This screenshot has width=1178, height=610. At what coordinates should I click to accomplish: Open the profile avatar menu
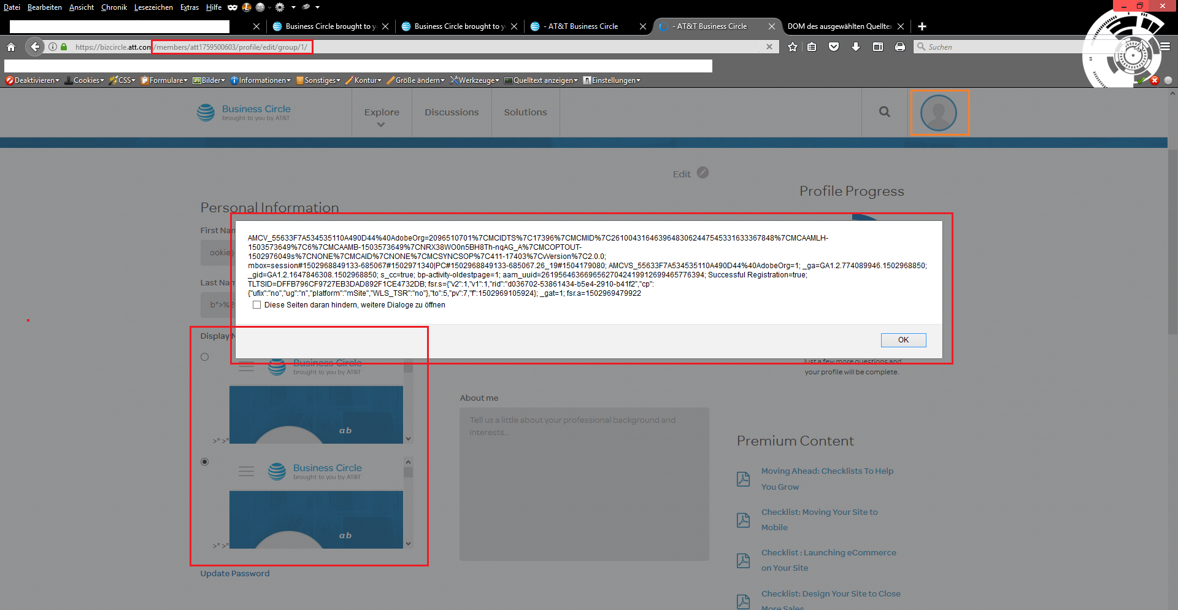point(939,113)
